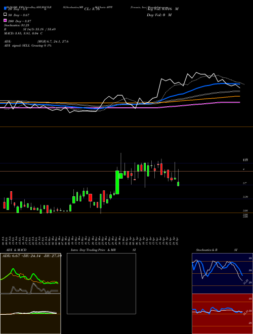253x334 pixels.
Task: Open the empty intraday trading price panel
Action: (x=101, y=283)
